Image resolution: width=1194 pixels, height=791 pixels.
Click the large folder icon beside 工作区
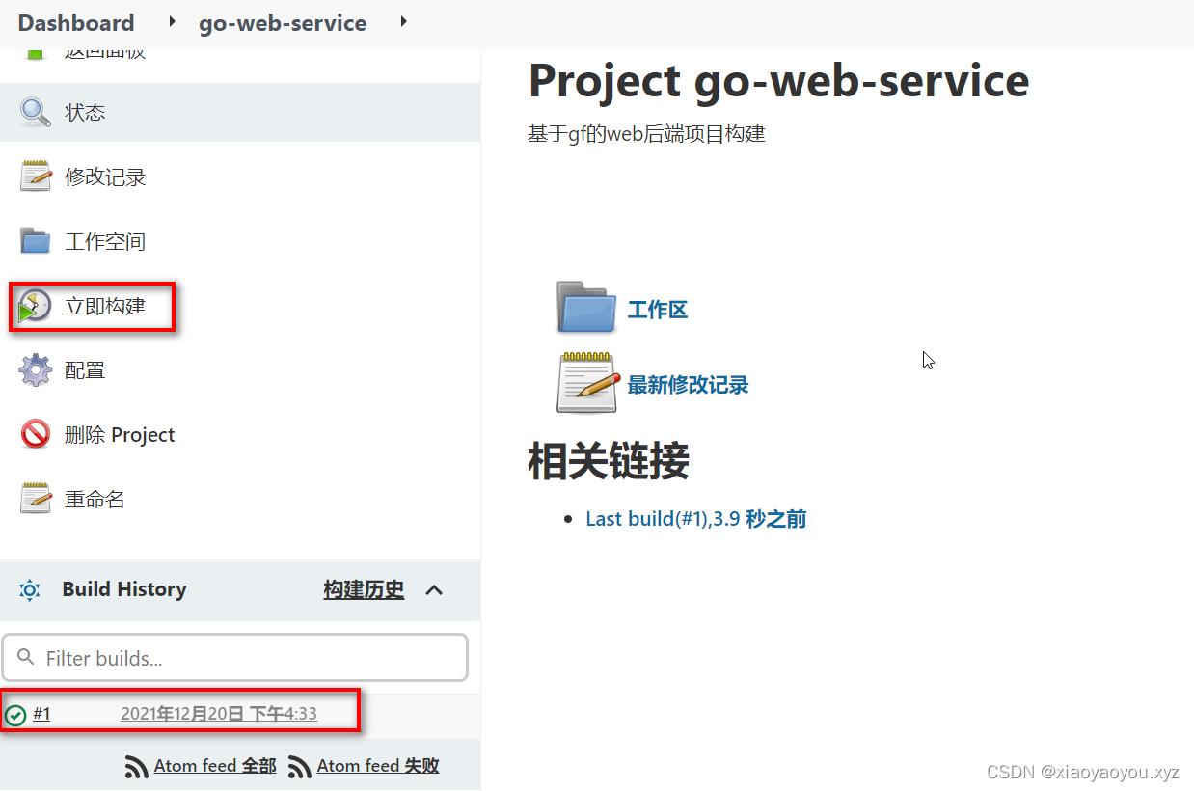point(586,308)
